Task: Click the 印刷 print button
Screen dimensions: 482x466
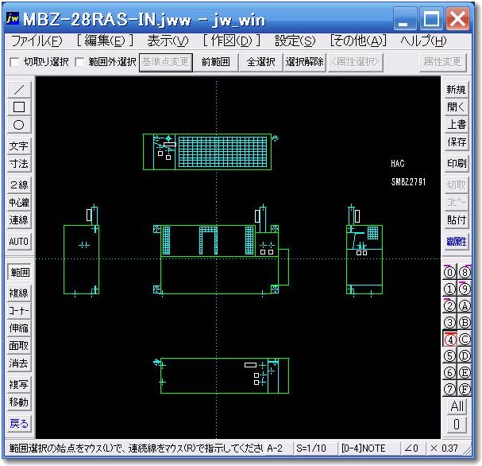Action: click(457, 164)
